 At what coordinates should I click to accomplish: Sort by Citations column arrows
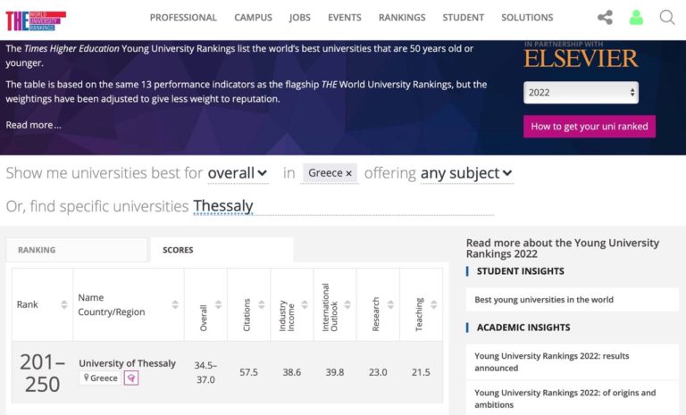261,304
